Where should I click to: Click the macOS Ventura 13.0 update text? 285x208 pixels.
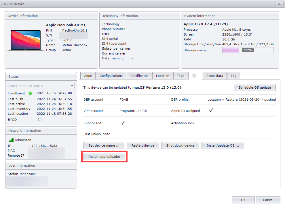click(x=157, y=87)
